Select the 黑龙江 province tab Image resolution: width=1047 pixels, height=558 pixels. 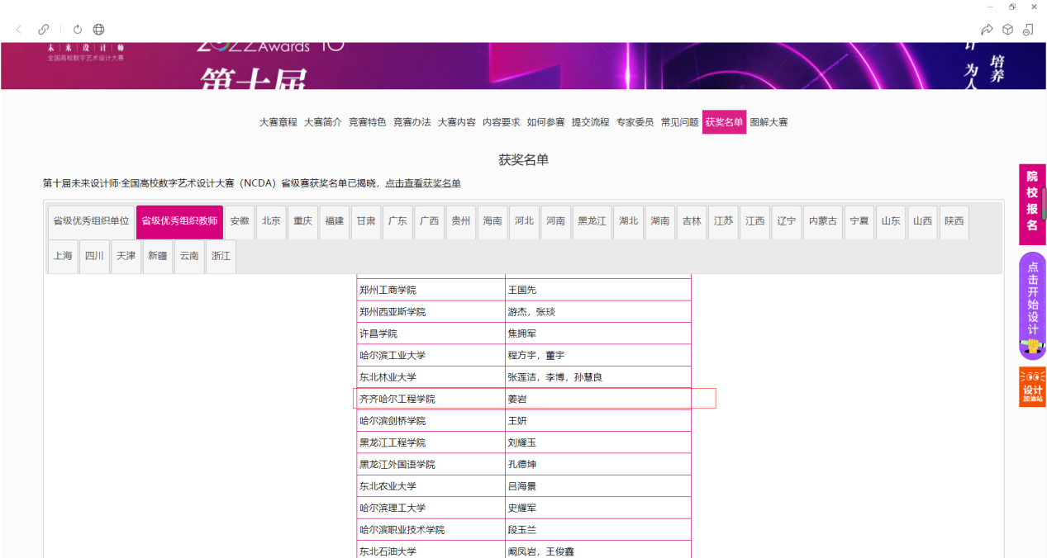(x=592, y=221)
